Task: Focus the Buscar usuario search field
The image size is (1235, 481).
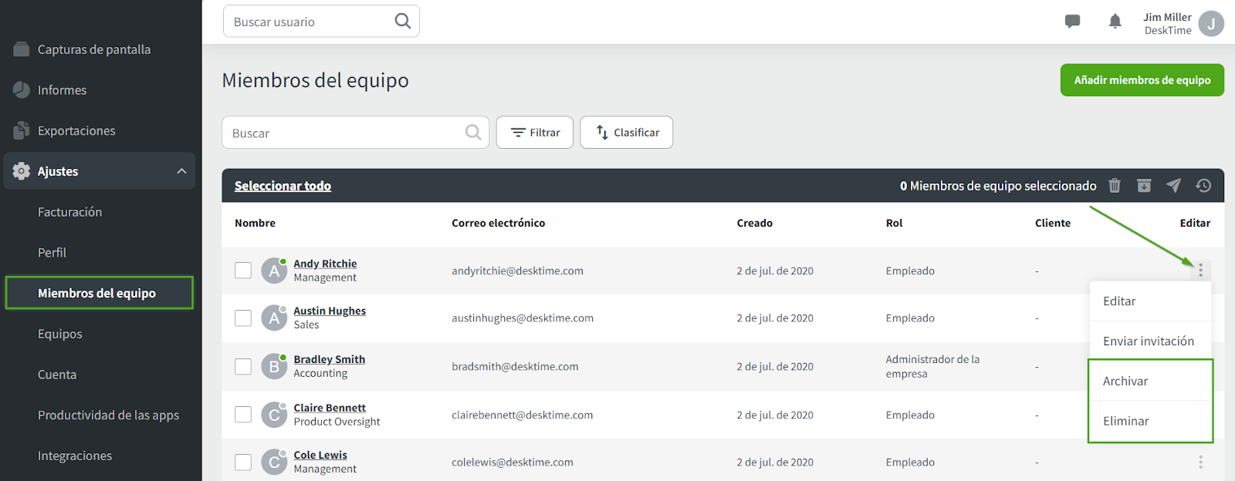Action: pyautogui.click(x=313, y=22)
